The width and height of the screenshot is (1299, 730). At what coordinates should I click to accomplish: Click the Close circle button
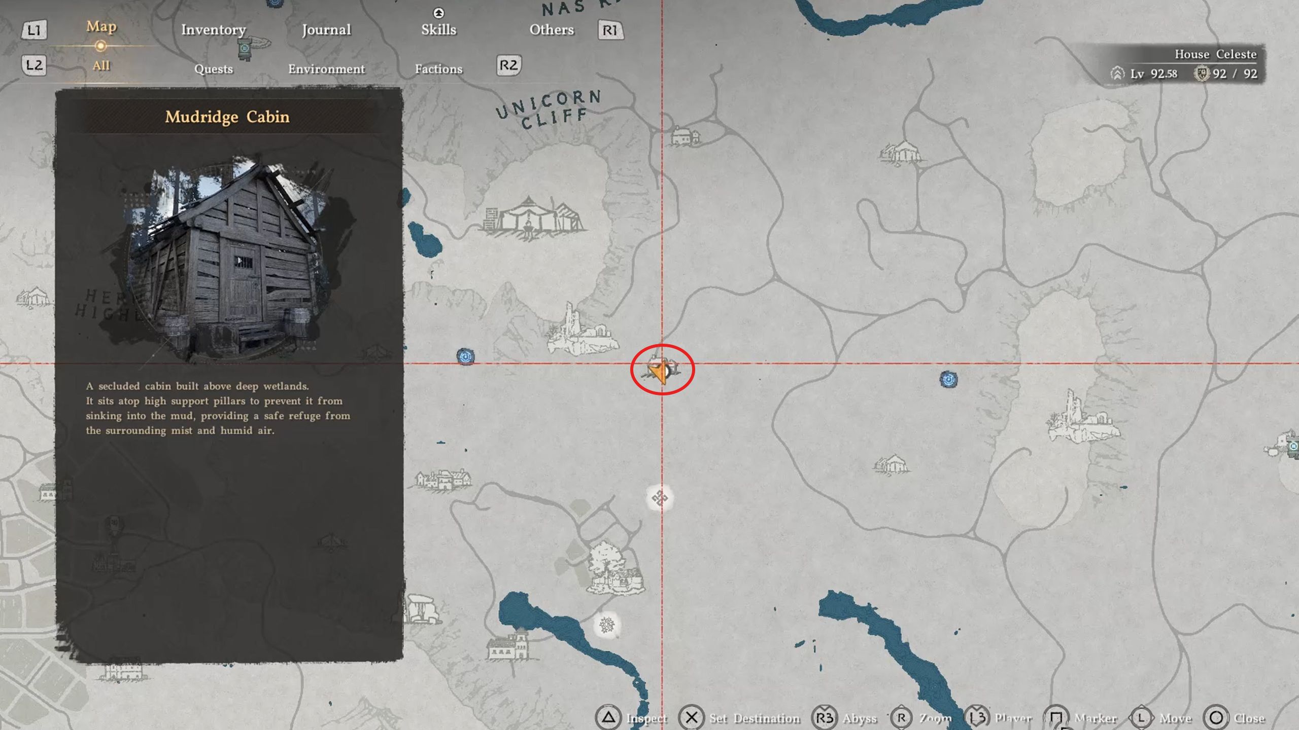[1216, 717]
